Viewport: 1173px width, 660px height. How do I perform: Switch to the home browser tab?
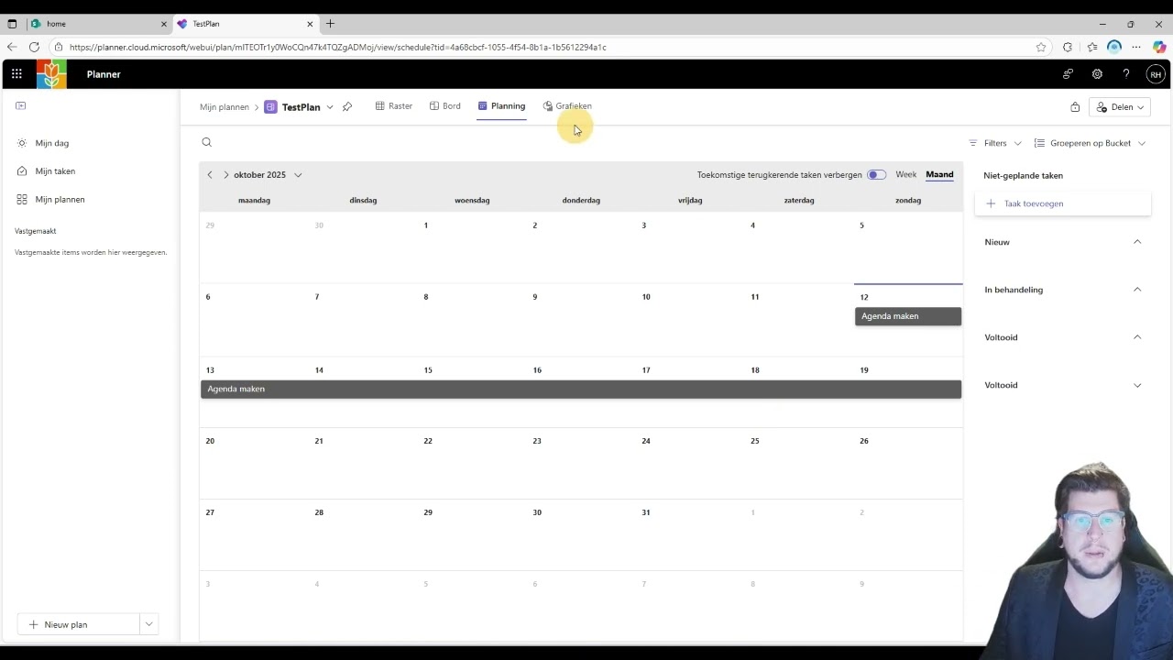[x=98, y=24]
